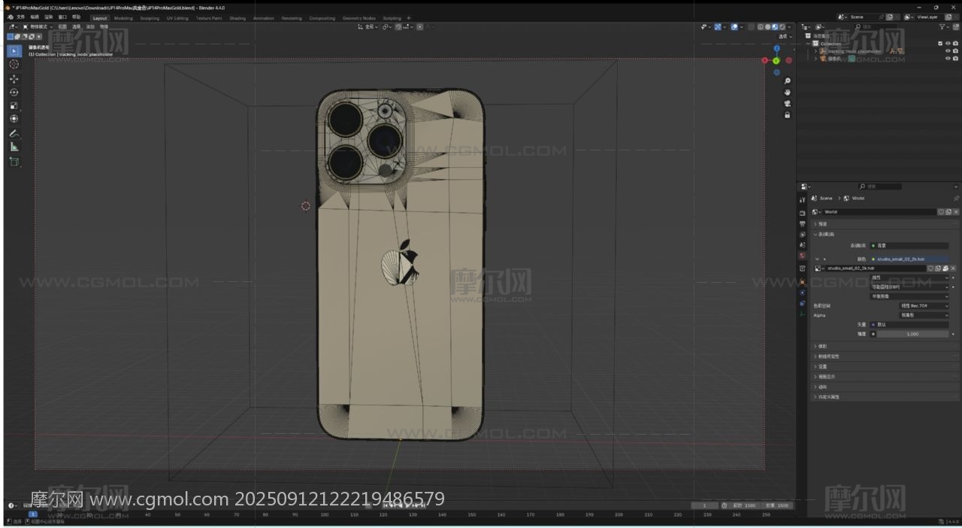The width and height of the screenshot is (962, 528).
Task: Select the Scale tool
Action: click(x=14, y=106)
